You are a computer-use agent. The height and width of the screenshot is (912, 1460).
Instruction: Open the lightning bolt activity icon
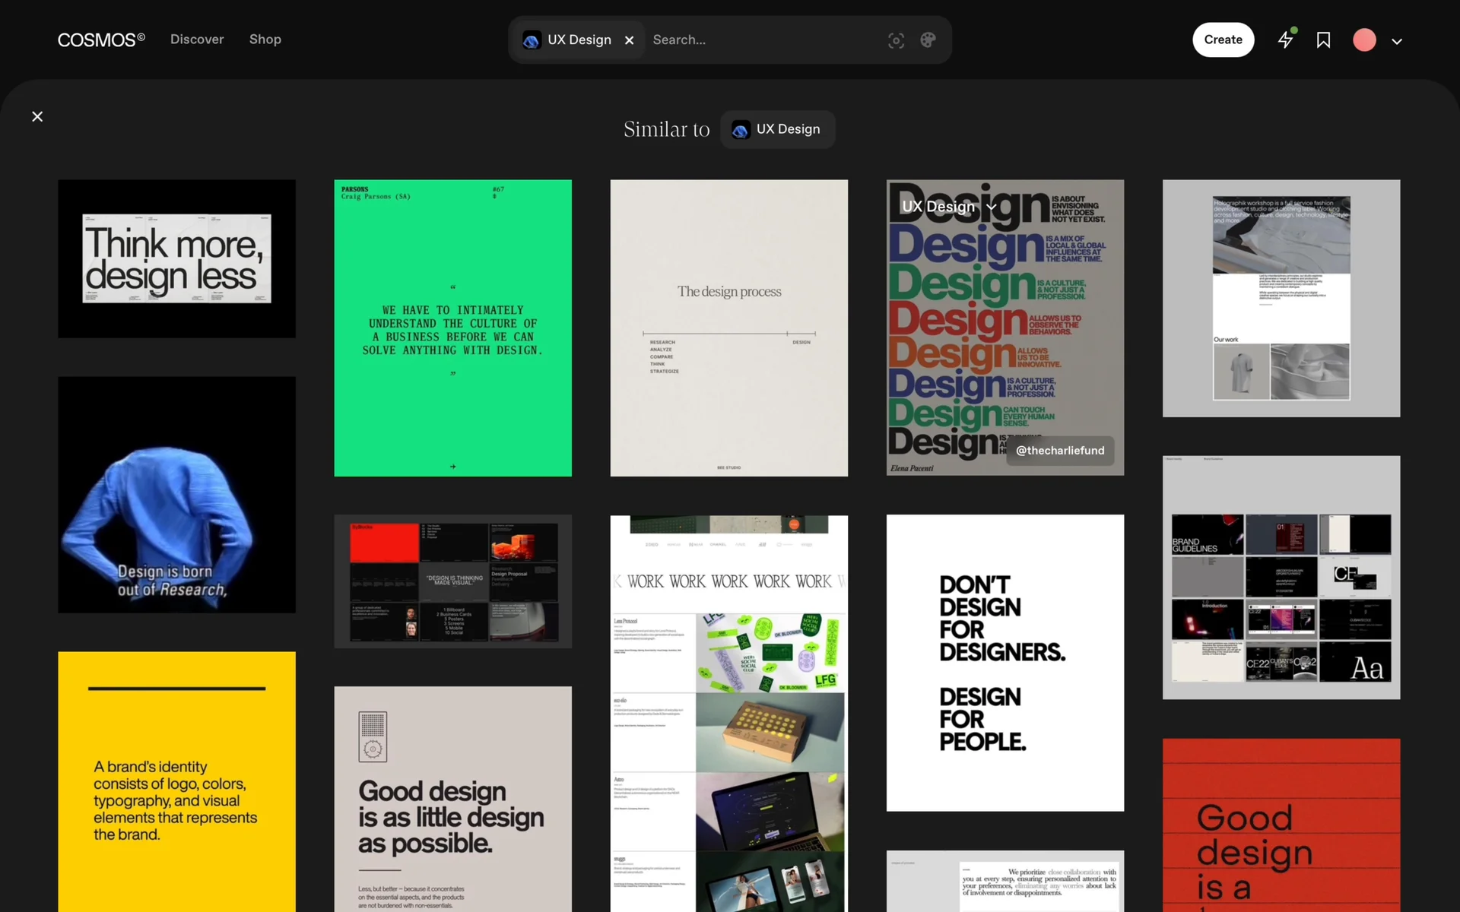[x=1285, y=40]
